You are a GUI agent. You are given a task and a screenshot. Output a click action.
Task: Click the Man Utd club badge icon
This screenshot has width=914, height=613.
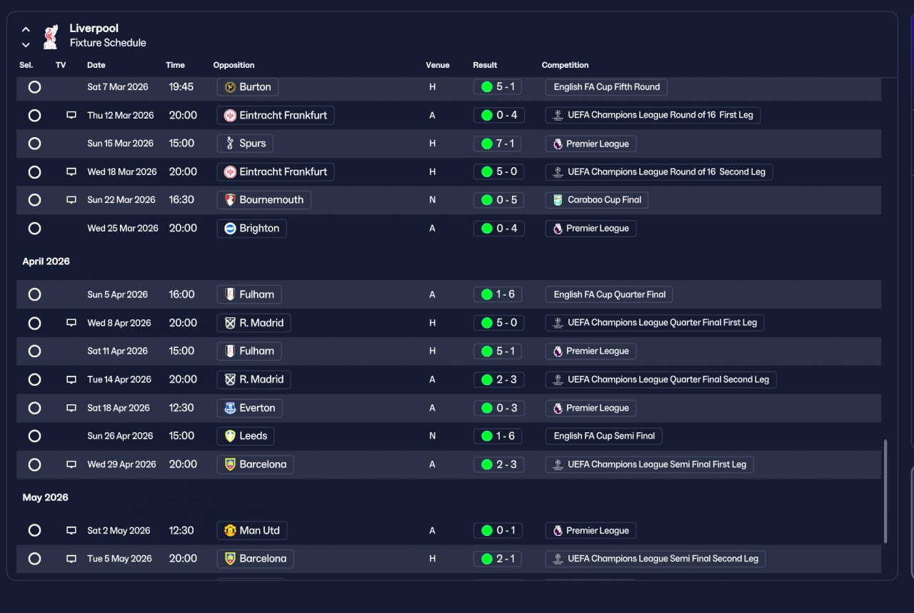[x=230, y=530]
